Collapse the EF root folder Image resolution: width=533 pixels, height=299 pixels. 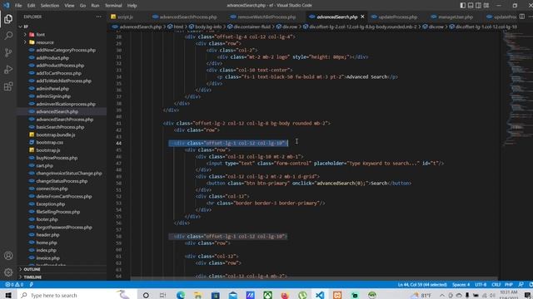[x=26, y=27]
